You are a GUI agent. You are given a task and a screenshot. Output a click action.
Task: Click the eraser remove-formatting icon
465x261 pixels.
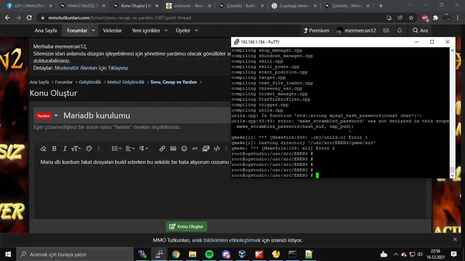[x=43, y=149]
